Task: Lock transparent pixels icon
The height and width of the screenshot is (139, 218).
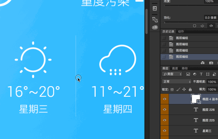Action: click(x=172, y=89)
